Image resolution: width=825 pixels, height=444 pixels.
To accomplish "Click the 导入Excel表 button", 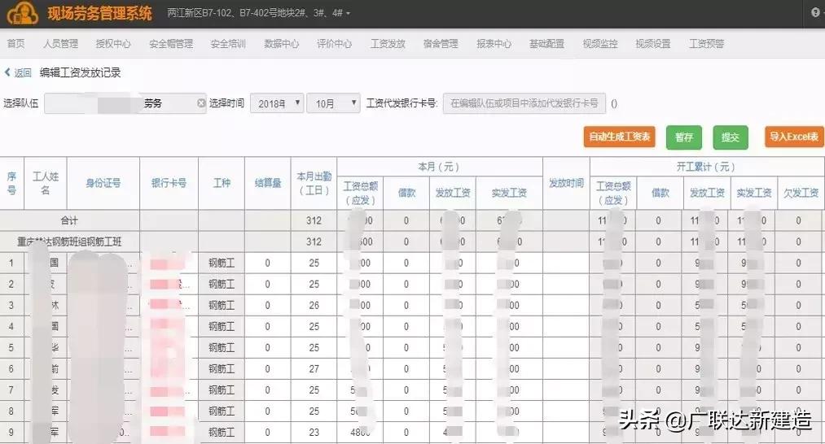I will (794, 137).
